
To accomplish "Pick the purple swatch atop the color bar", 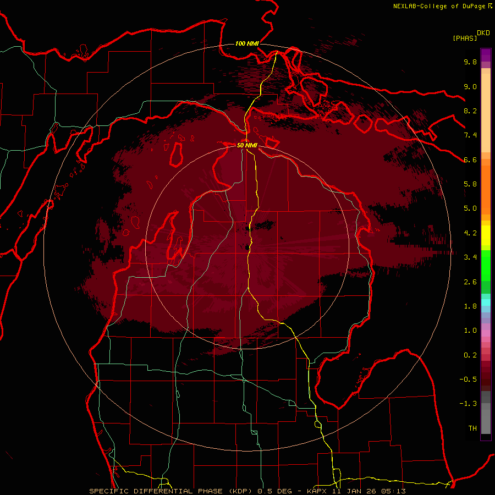I will 486,55.
